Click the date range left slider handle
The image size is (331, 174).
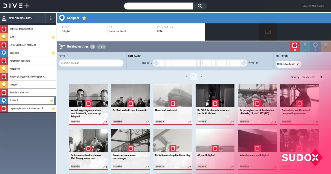pos(156,63)
